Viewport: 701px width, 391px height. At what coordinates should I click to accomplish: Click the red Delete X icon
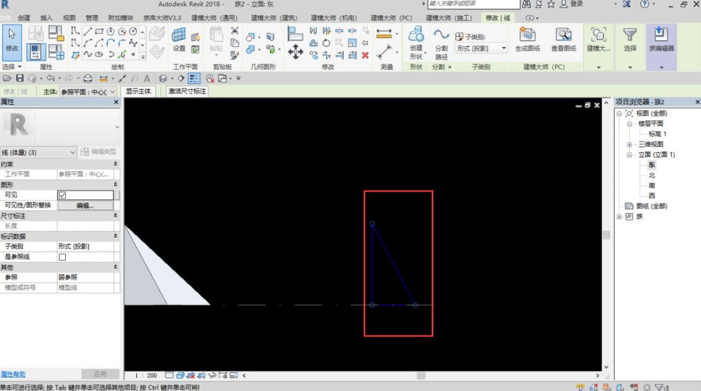(365, 55)
